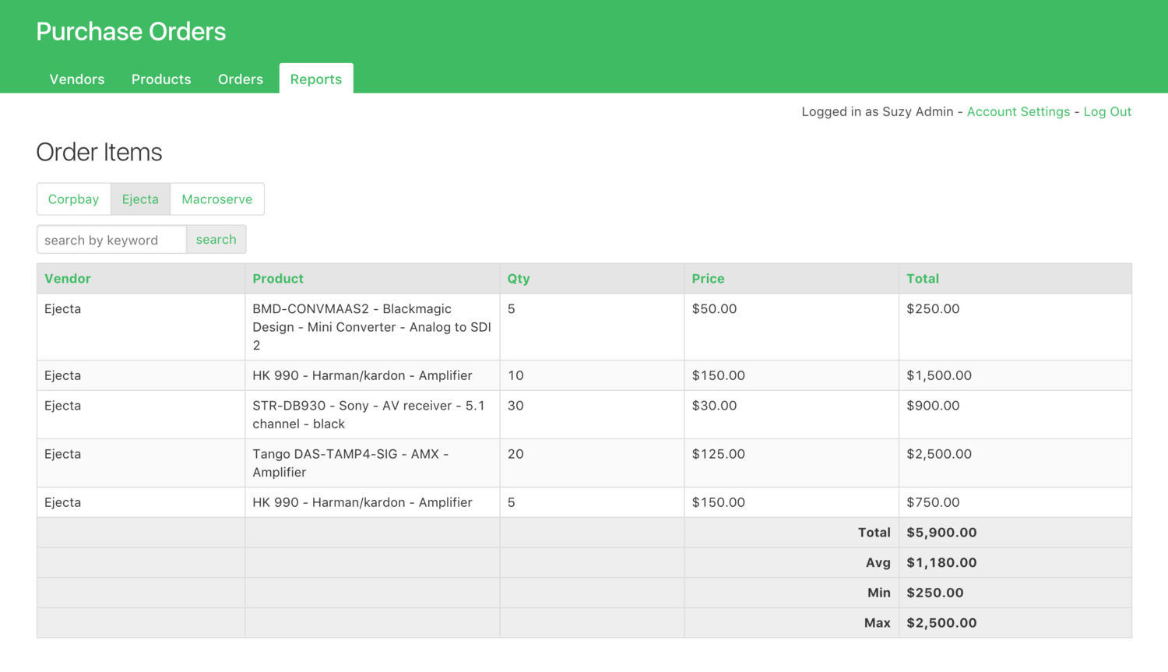Open Account Settings link
The image size is (1168, 672).
1018,112
